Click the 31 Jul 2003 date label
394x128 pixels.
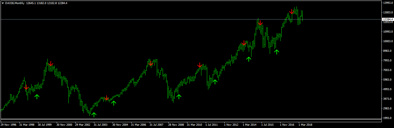tap(101, 125)
